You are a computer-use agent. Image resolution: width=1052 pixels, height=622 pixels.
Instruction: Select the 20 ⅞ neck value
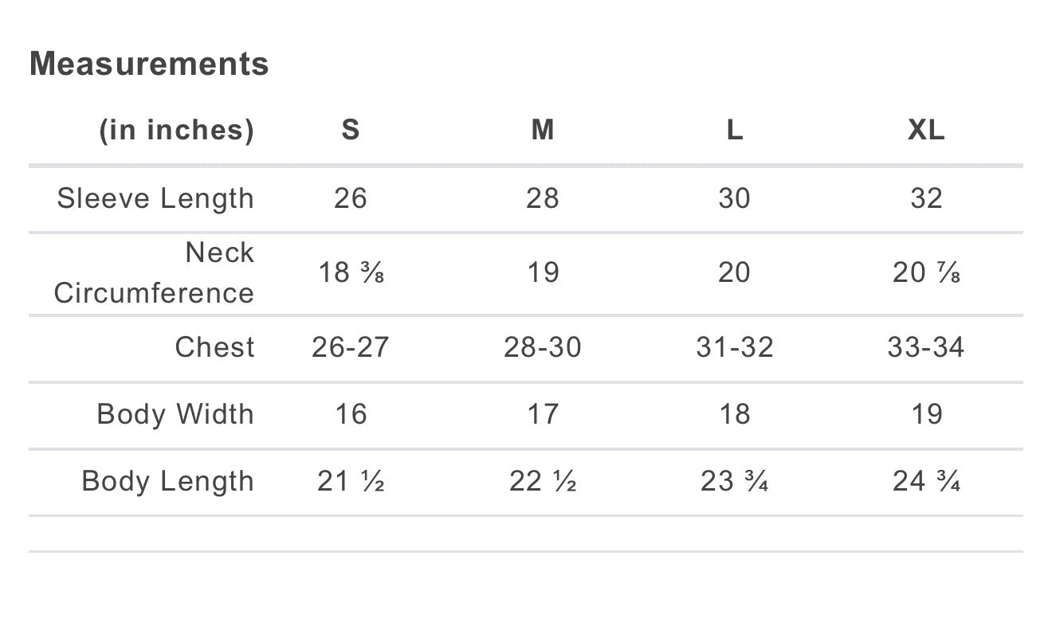tap(926, 272)
